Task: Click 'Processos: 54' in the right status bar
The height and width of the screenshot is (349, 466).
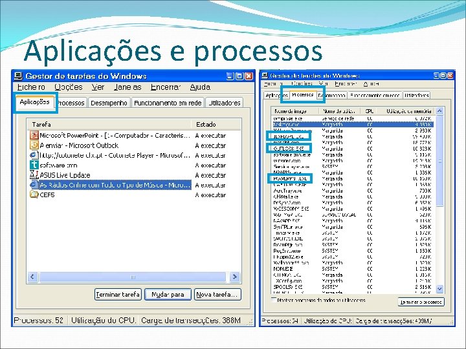Action: coord(280,321)
